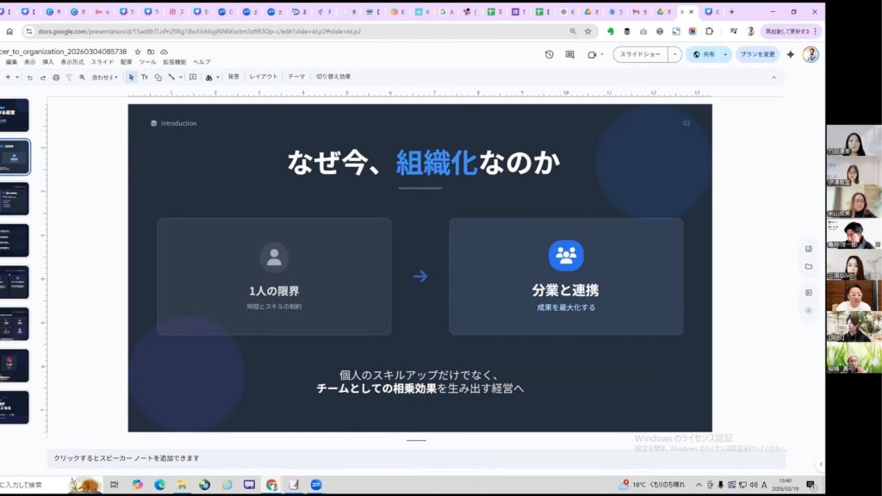
Task: Click the プランを変更 button
Action: click(757, 54)
